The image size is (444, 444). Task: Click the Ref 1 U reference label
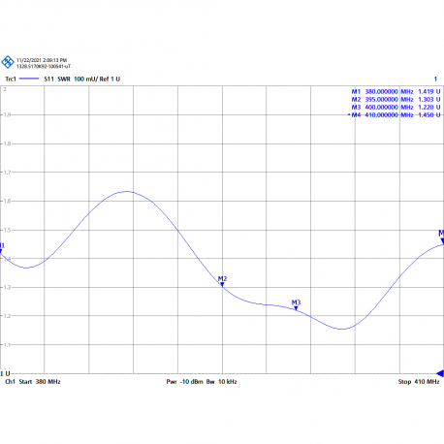tap(110, 79)
